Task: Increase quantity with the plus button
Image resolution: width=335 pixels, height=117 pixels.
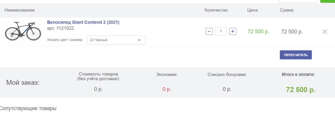Action: [x=233, y=32]
